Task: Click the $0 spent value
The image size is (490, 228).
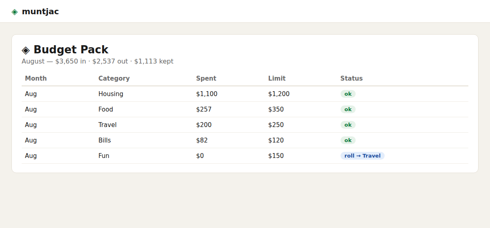Action: (x=200, y=156)
